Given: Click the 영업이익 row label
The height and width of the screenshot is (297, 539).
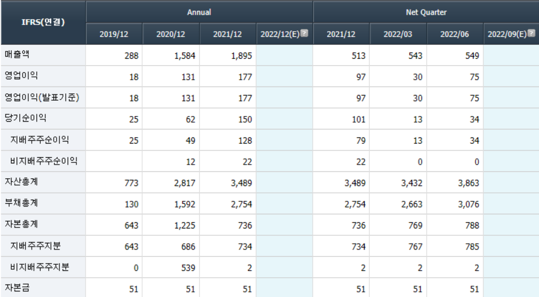Looking at the screenshot, I should pos(22,76).
